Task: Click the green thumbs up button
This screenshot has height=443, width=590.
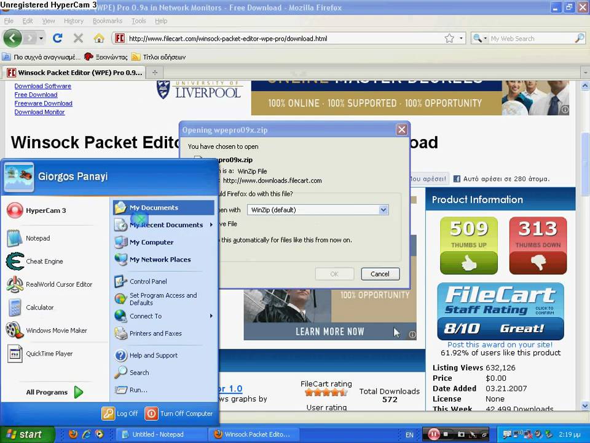Action: click(x=469, y=263)
